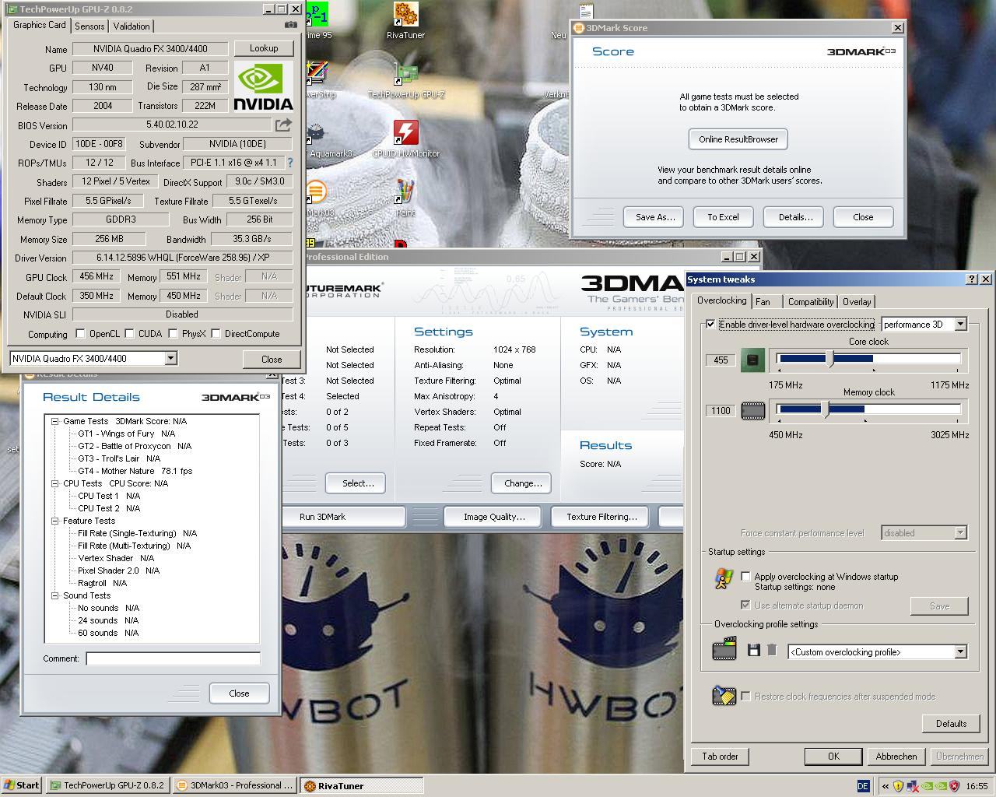Screen dimensions: 996x797
Task: Toggle PhysX checkbox in GPU-Z
Action: tap(172, 334)
